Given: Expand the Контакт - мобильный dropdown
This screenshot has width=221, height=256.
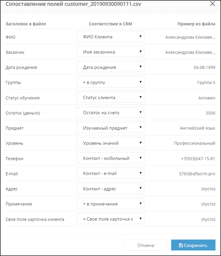Looking at the screenshot, I should click(110, 158).
